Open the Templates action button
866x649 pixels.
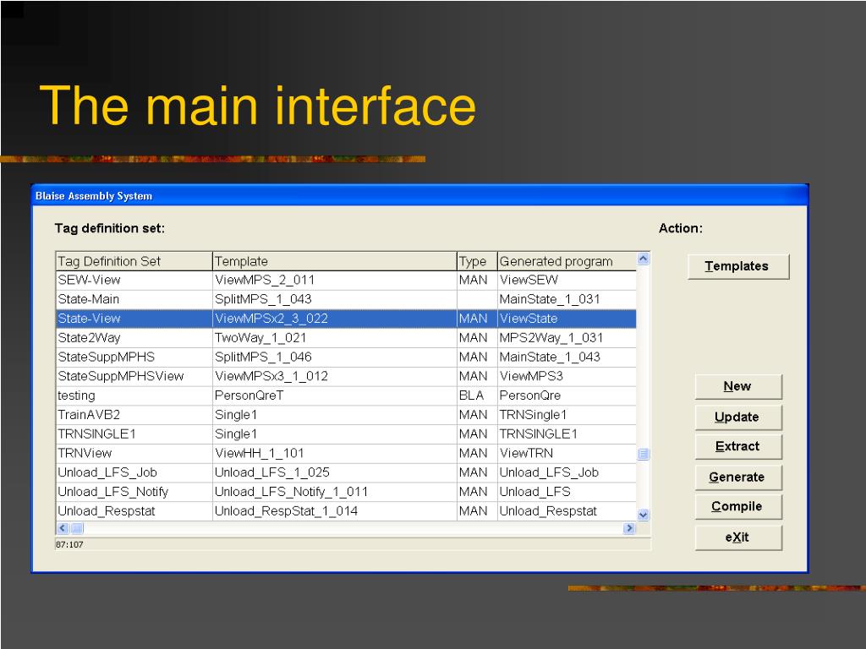point(737,266)
